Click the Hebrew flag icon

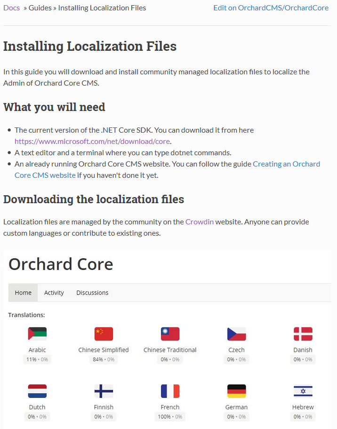coord(303,391)
